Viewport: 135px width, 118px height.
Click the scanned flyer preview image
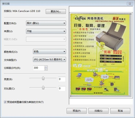(x=100, y=55)
